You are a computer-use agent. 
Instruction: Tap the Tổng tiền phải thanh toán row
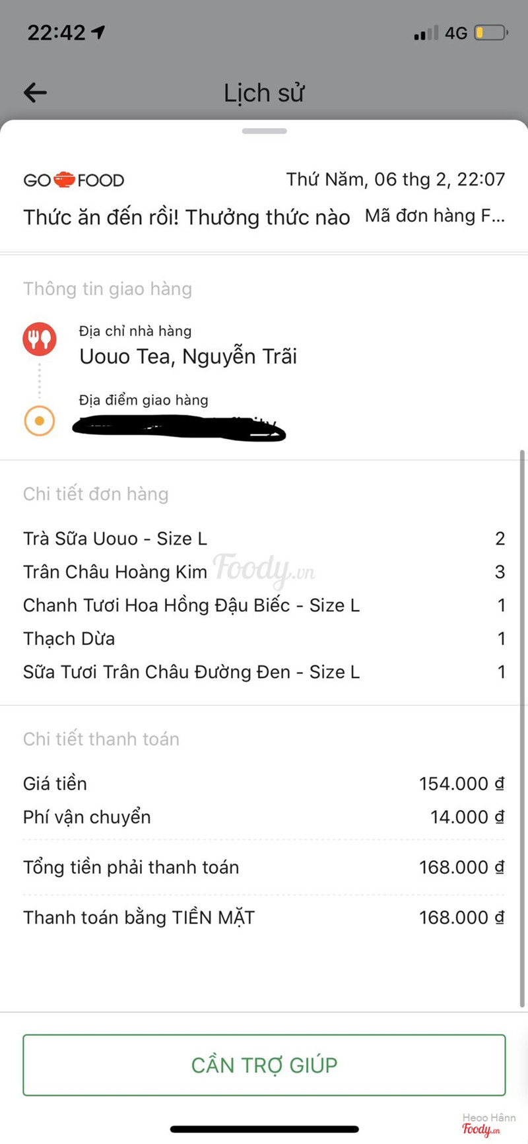[x=263, y=867]
